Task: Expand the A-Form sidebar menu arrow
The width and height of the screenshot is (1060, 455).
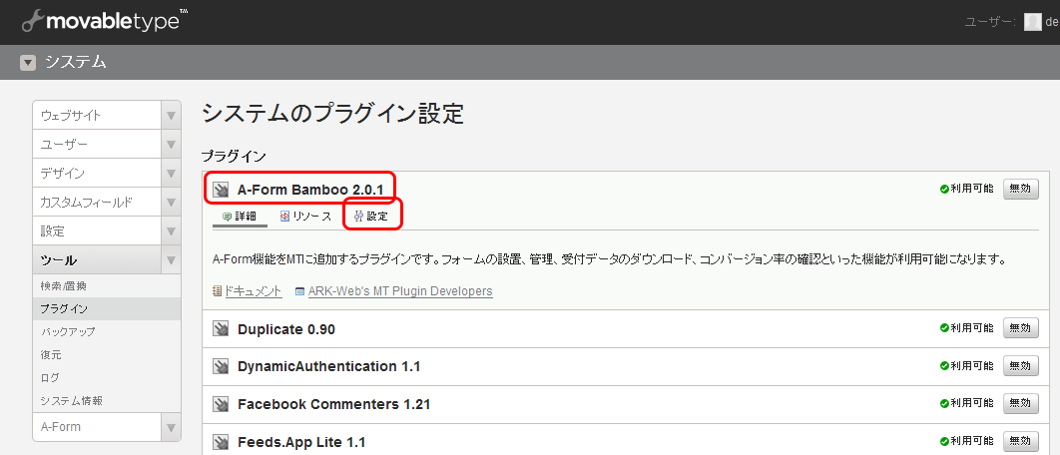Action: tap(171, 427)
